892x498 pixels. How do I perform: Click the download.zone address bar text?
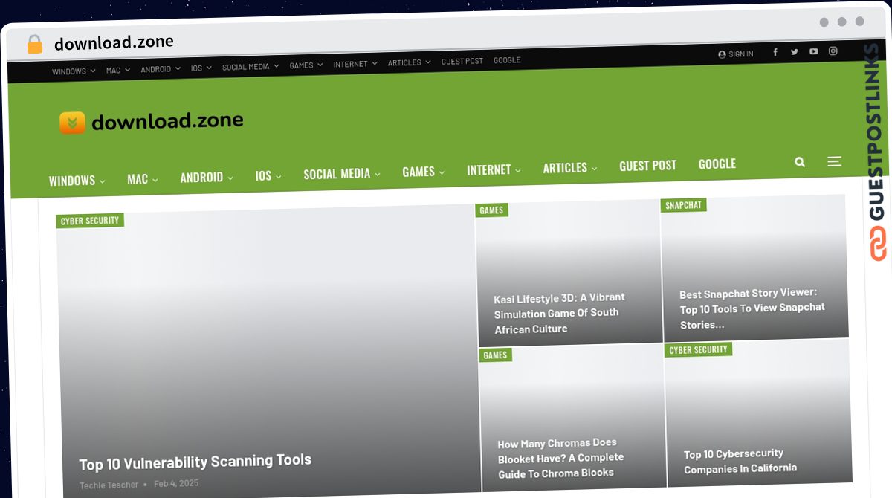(x=114, y=43)
